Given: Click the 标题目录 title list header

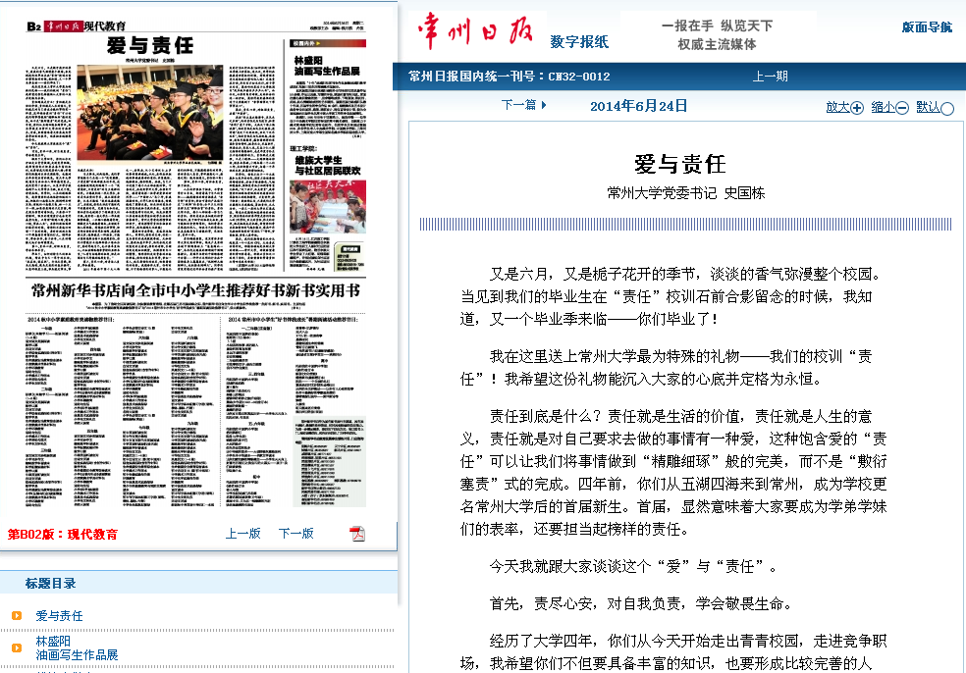Looking at the screenshot, I should [51, 584].
